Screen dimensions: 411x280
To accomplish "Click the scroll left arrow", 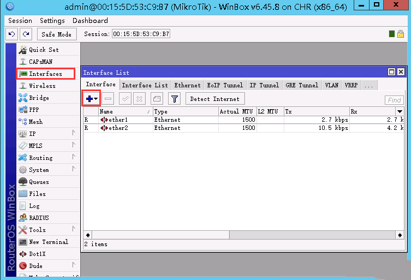I will click(x=88, y=235).
